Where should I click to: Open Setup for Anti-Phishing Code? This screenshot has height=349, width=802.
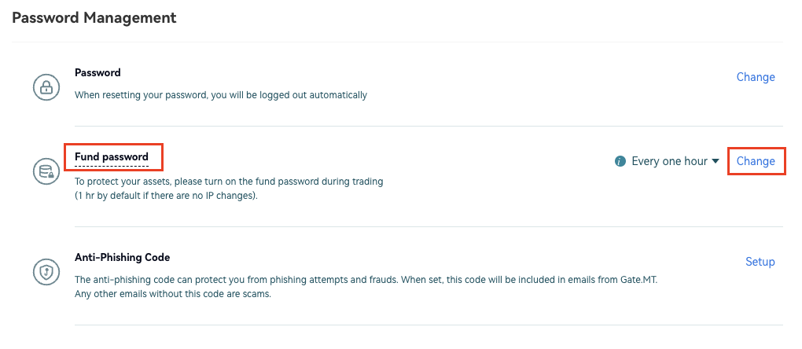[760, 262]
